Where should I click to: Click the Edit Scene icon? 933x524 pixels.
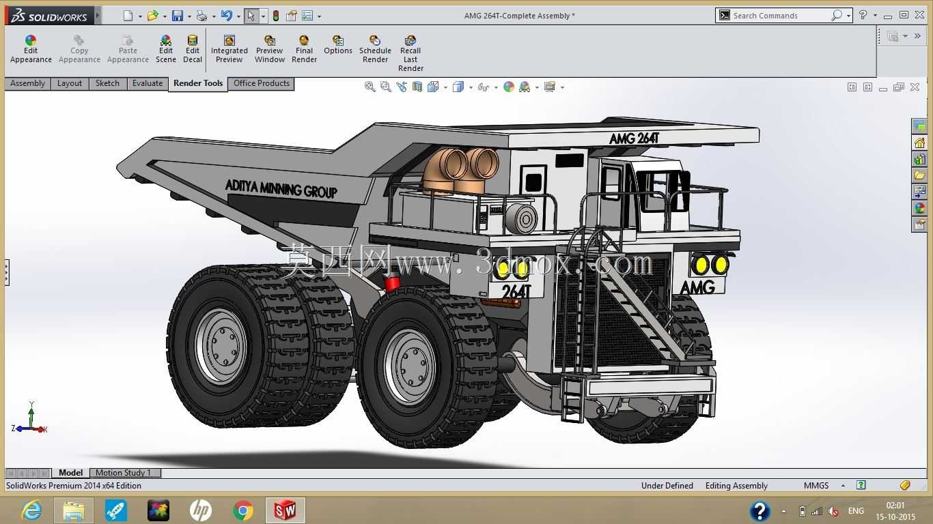tap(166, 50)
